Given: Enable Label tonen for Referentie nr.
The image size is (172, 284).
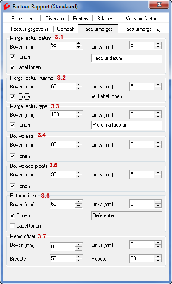Looking at the screenshot, I should 12,226.
